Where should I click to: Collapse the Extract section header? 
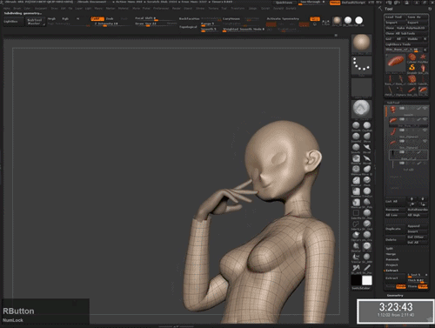391,271
